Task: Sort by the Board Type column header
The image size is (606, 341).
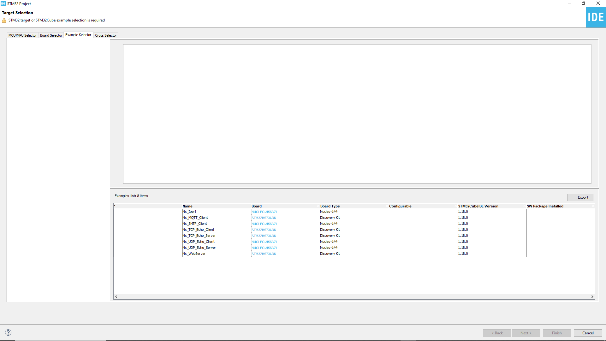Action: pos(330,206)
